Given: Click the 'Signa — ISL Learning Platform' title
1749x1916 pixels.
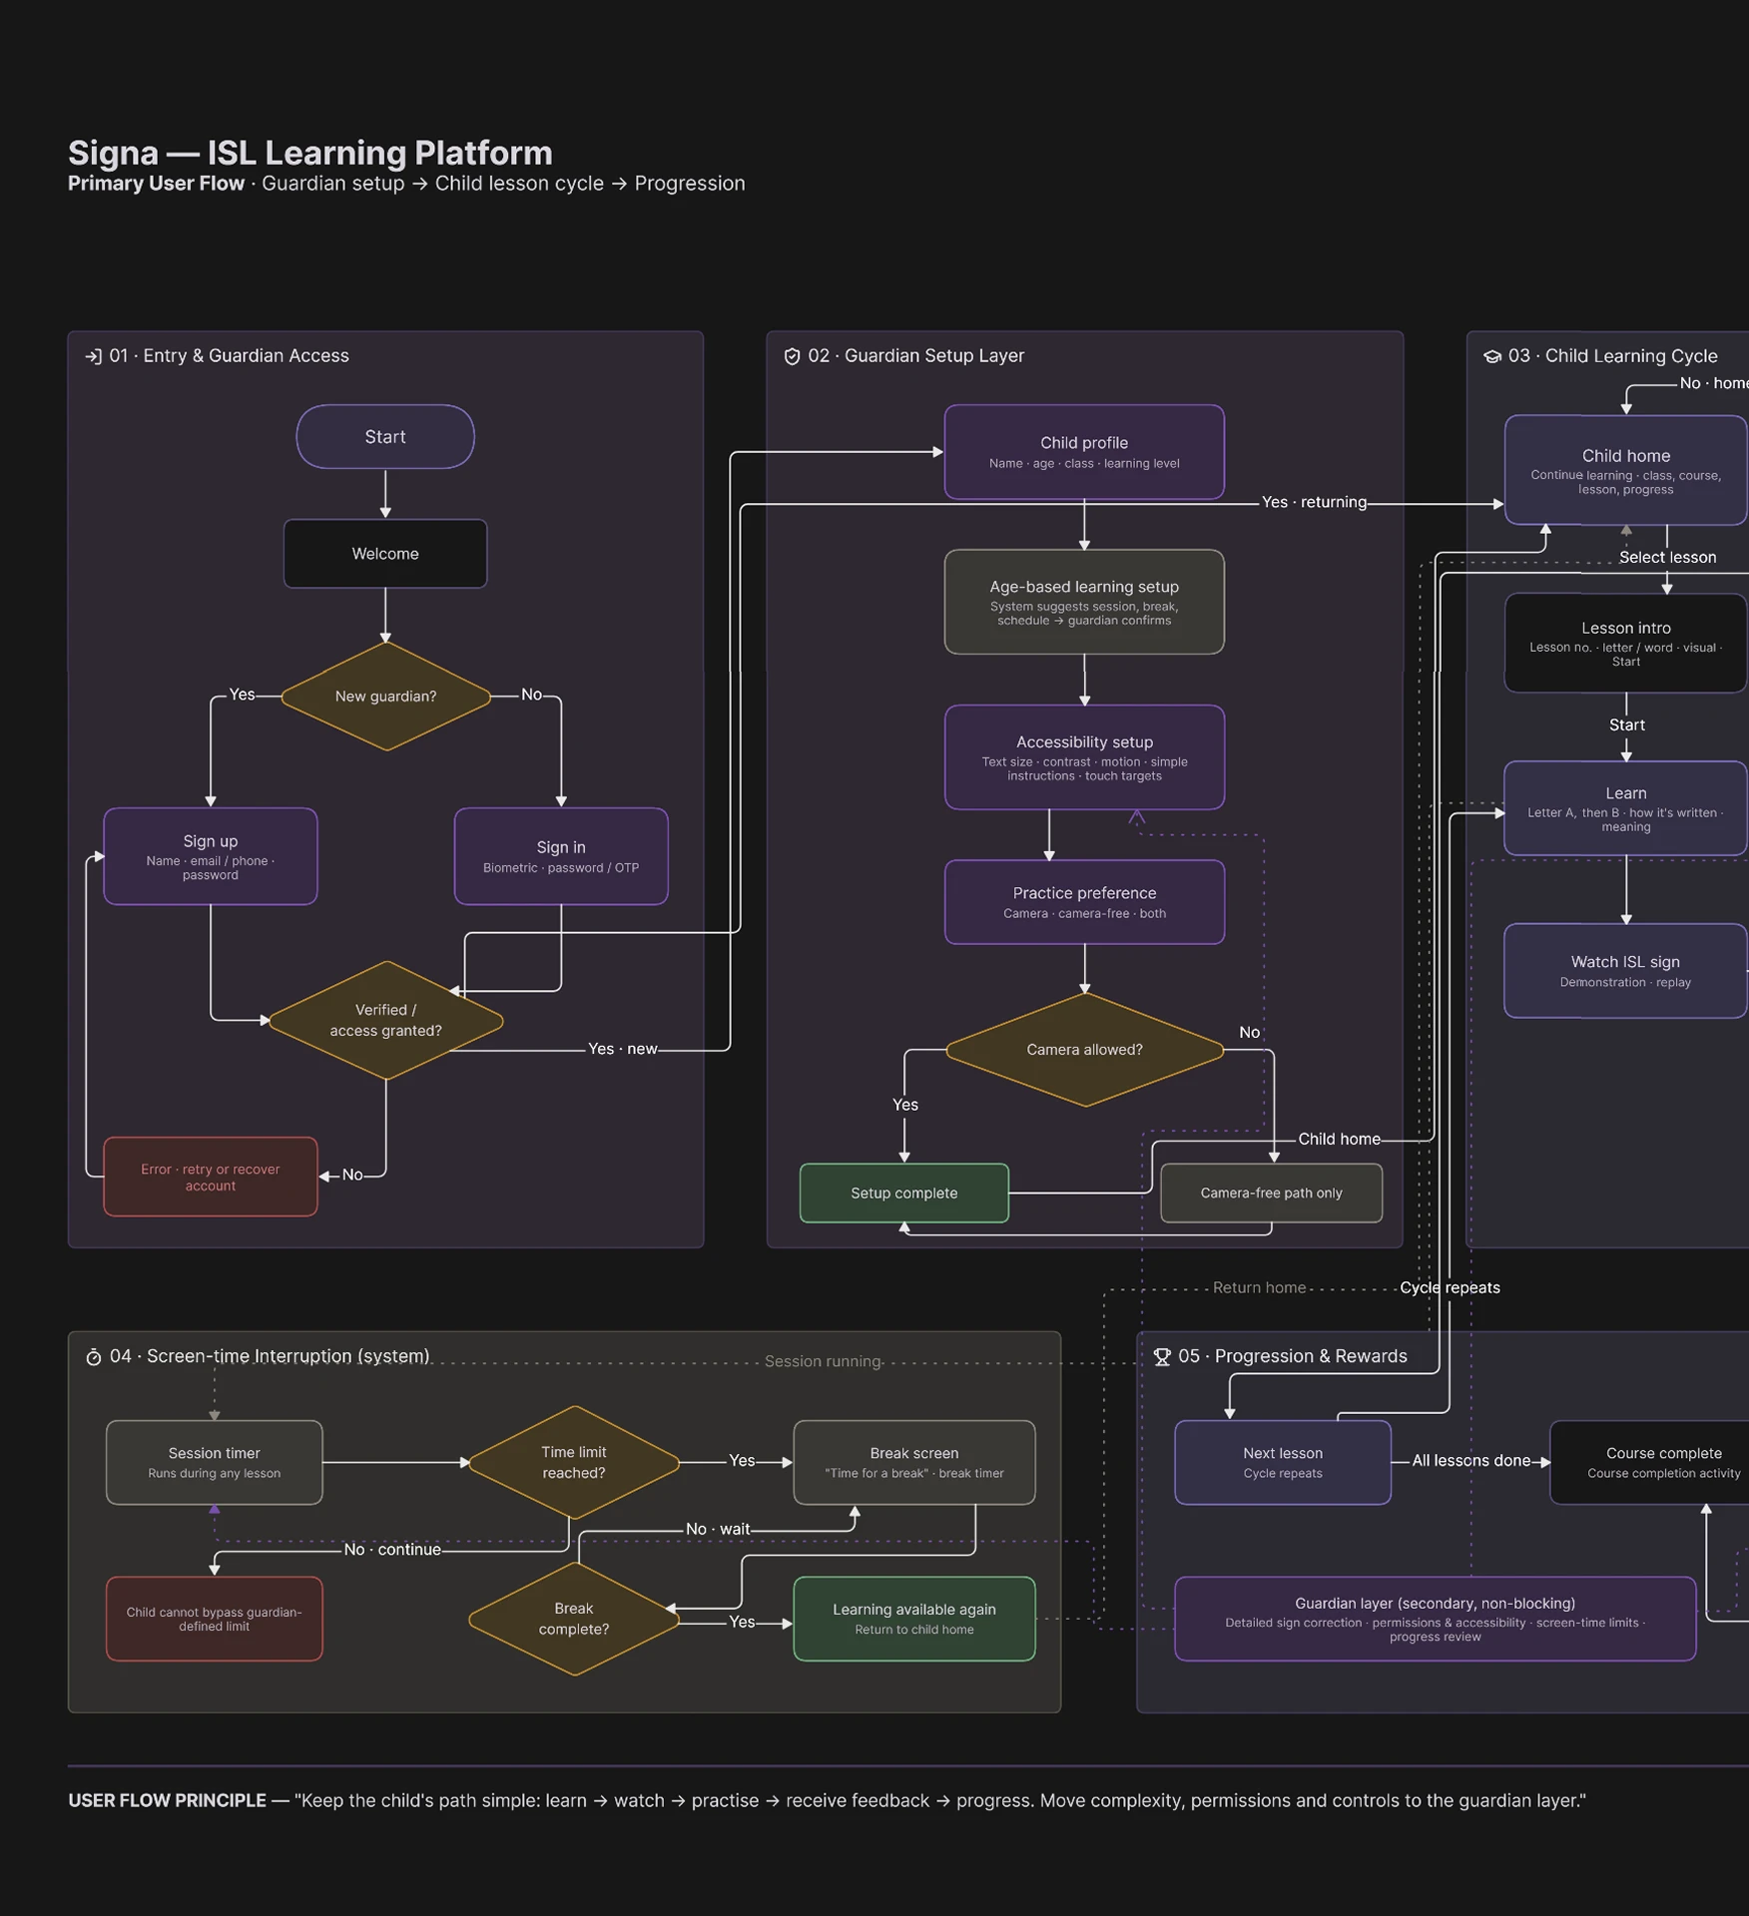Looking at the screenshot, I should [310, 153].
